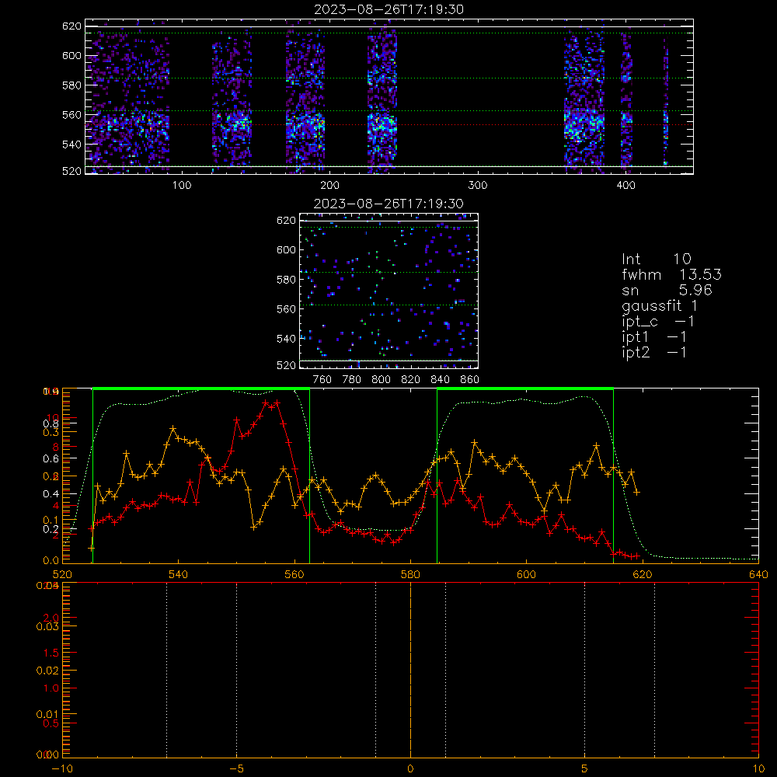The image size is (777, 777).
Task: Click the red '1.5' y-axis label, bottom plot
Action: point(51,653)
